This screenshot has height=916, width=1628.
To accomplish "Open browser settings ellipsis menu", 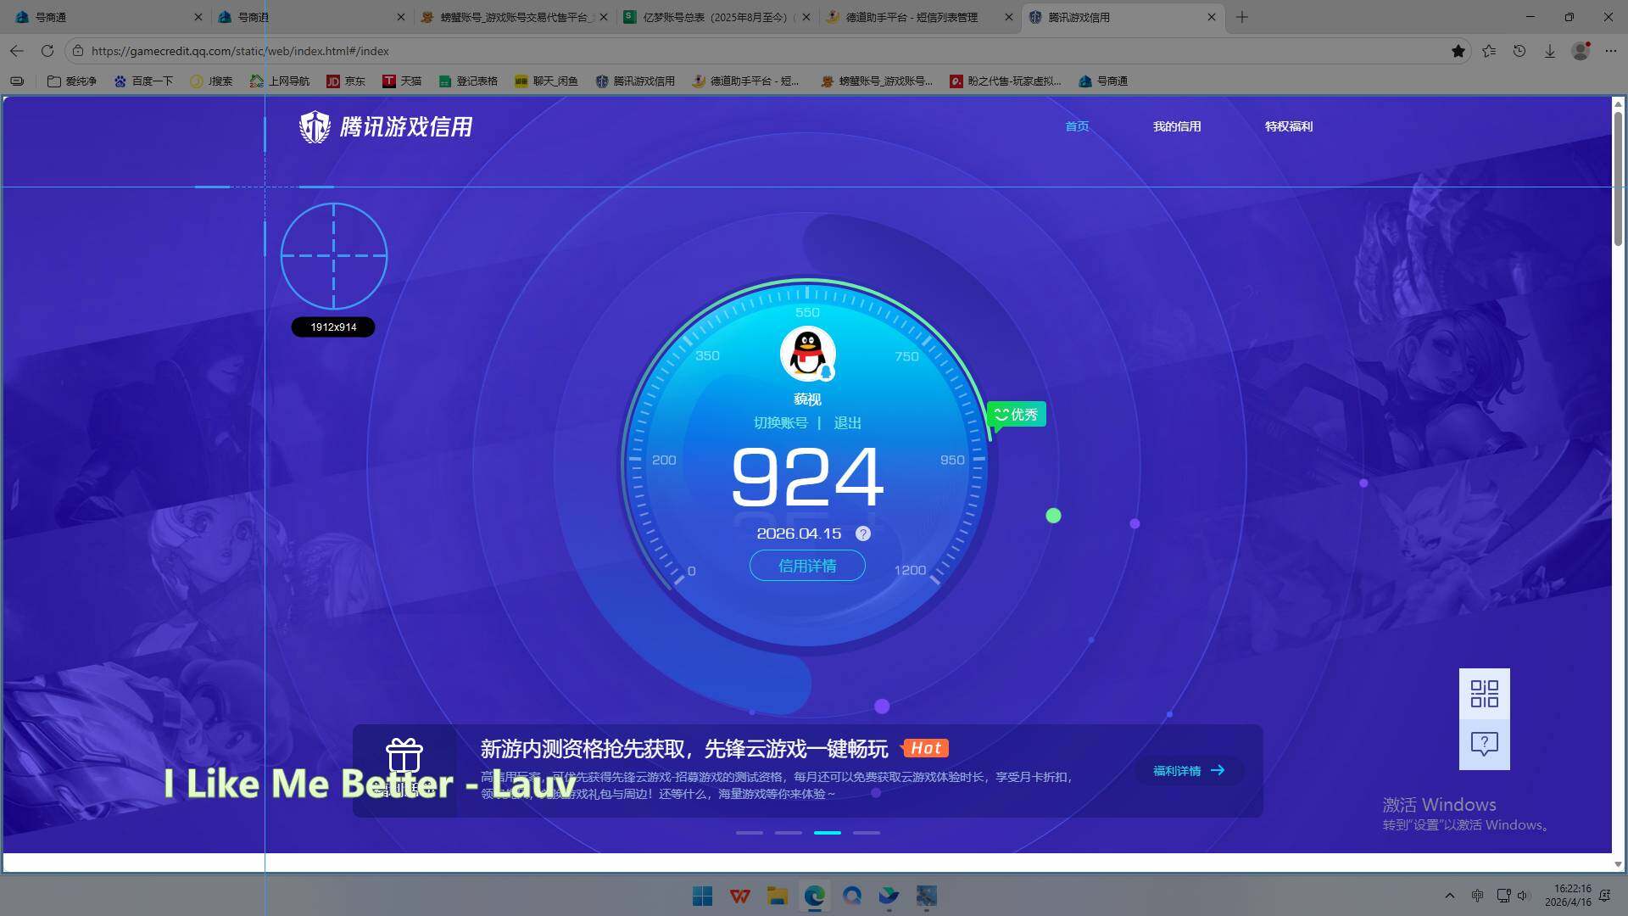I will pyautogui.click(x=1611, y=51).
